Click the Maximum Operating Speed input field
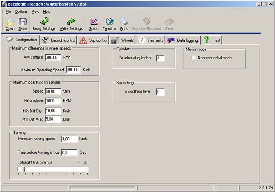The width and height of the screenshot is (275, 192). 73,70
